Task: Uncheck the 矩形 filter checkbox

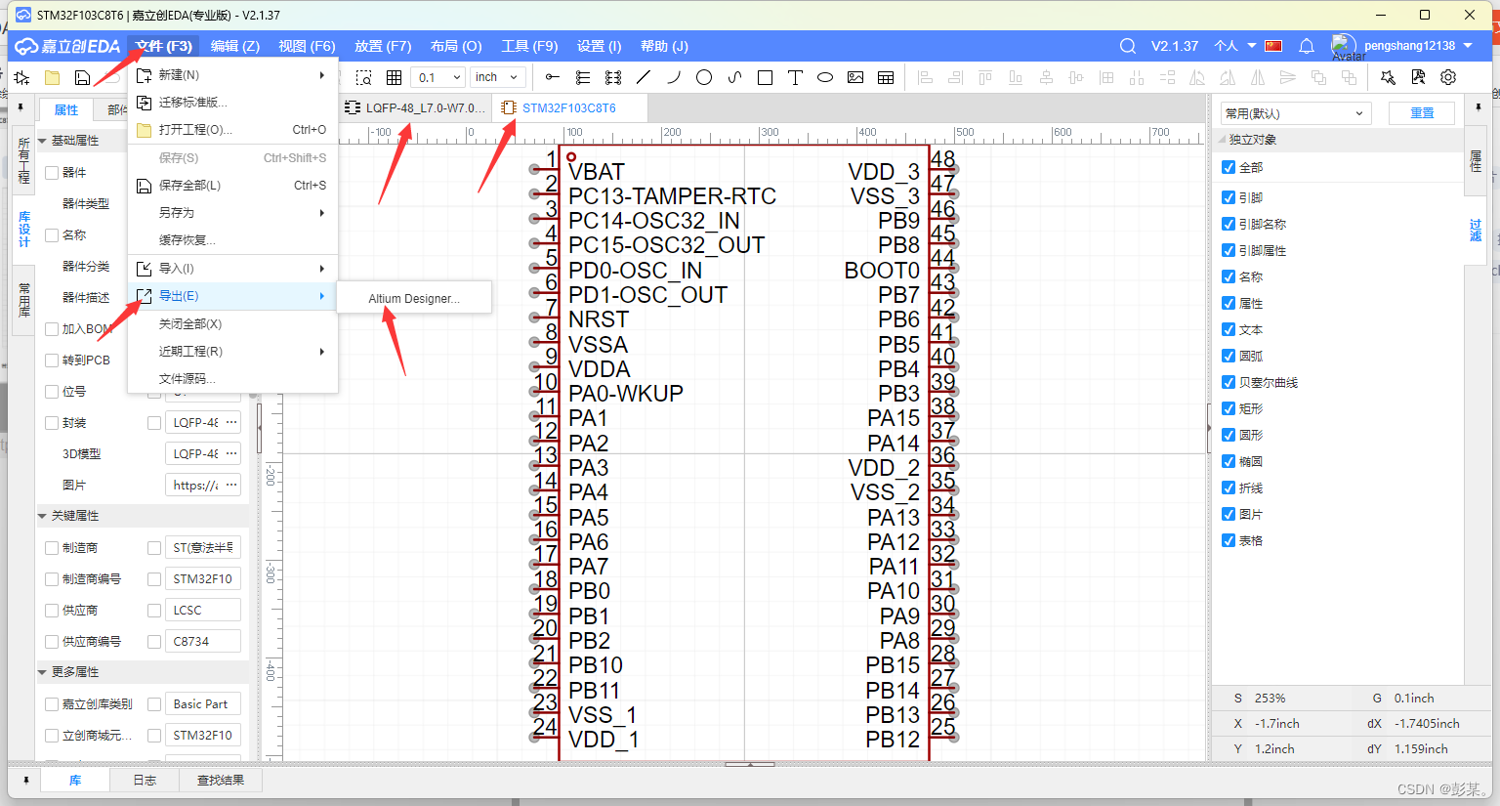Action: click(x=1229, y=408)
